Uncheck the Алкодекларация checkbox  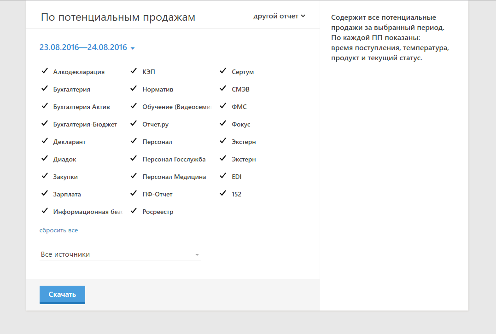[x=45, y=71]
